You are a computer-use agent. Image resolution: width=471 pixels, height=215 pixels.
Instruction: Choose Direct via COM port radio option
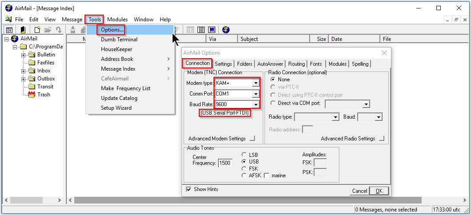(273, 104)
